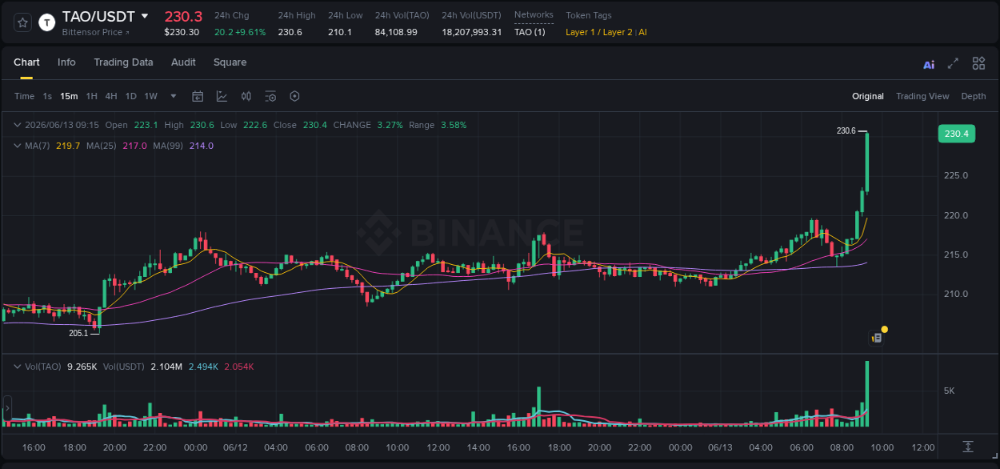
Task: Expand the left side panel handle
Action: tap(7, 408)
